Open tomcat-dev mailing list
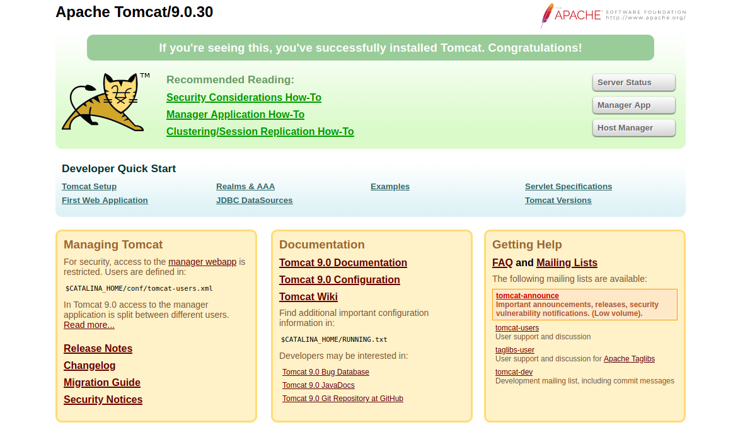 (514, 371)
